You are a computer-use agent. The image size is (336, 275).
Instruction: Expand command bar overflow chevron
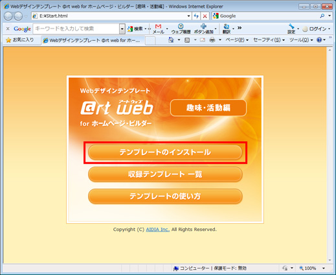pos(330,38)
